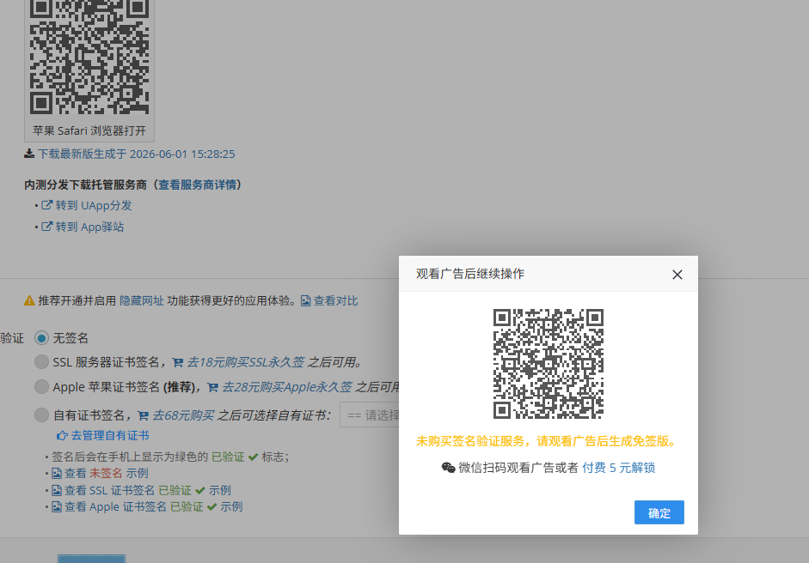This screenshot has height=563, width=809.
Task: Select Apple 苹果证书签名 radio option
Action: tap(41, 386)
